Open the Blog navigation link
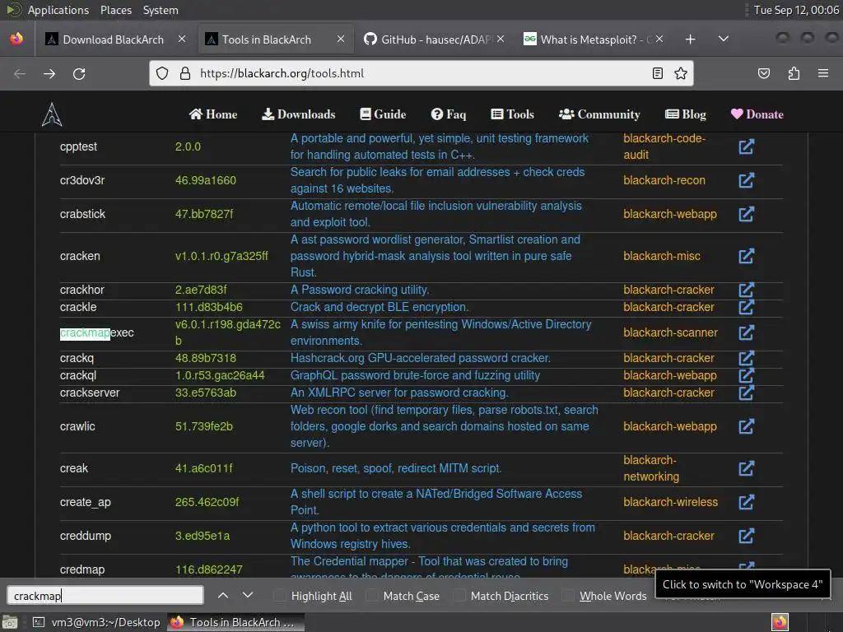The image size is (843, 632). (686, 114)
